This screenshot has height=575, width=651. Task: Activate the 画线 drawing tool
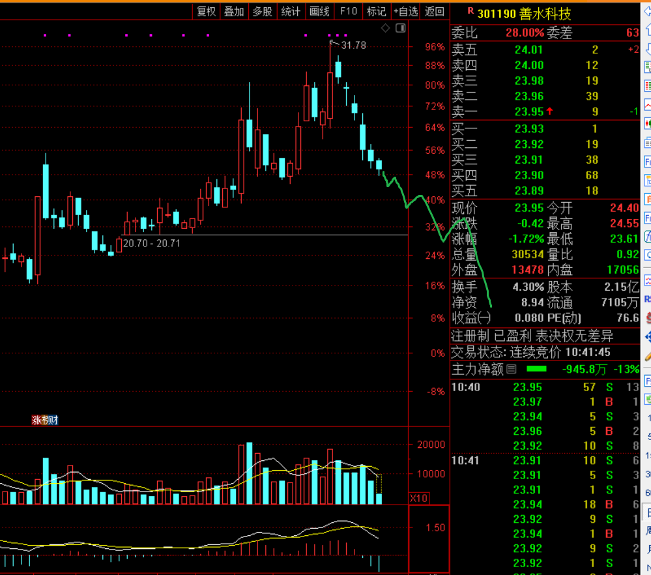click(319, 12)
